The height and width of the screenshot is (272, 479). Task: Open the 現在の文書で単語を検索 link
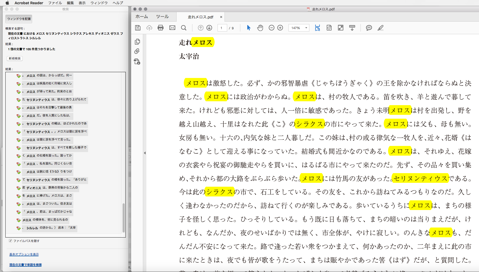click(26, 265)
